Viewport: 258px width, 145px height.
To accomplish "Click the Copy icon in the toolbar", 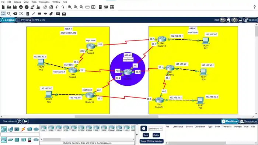I will 45,7.
